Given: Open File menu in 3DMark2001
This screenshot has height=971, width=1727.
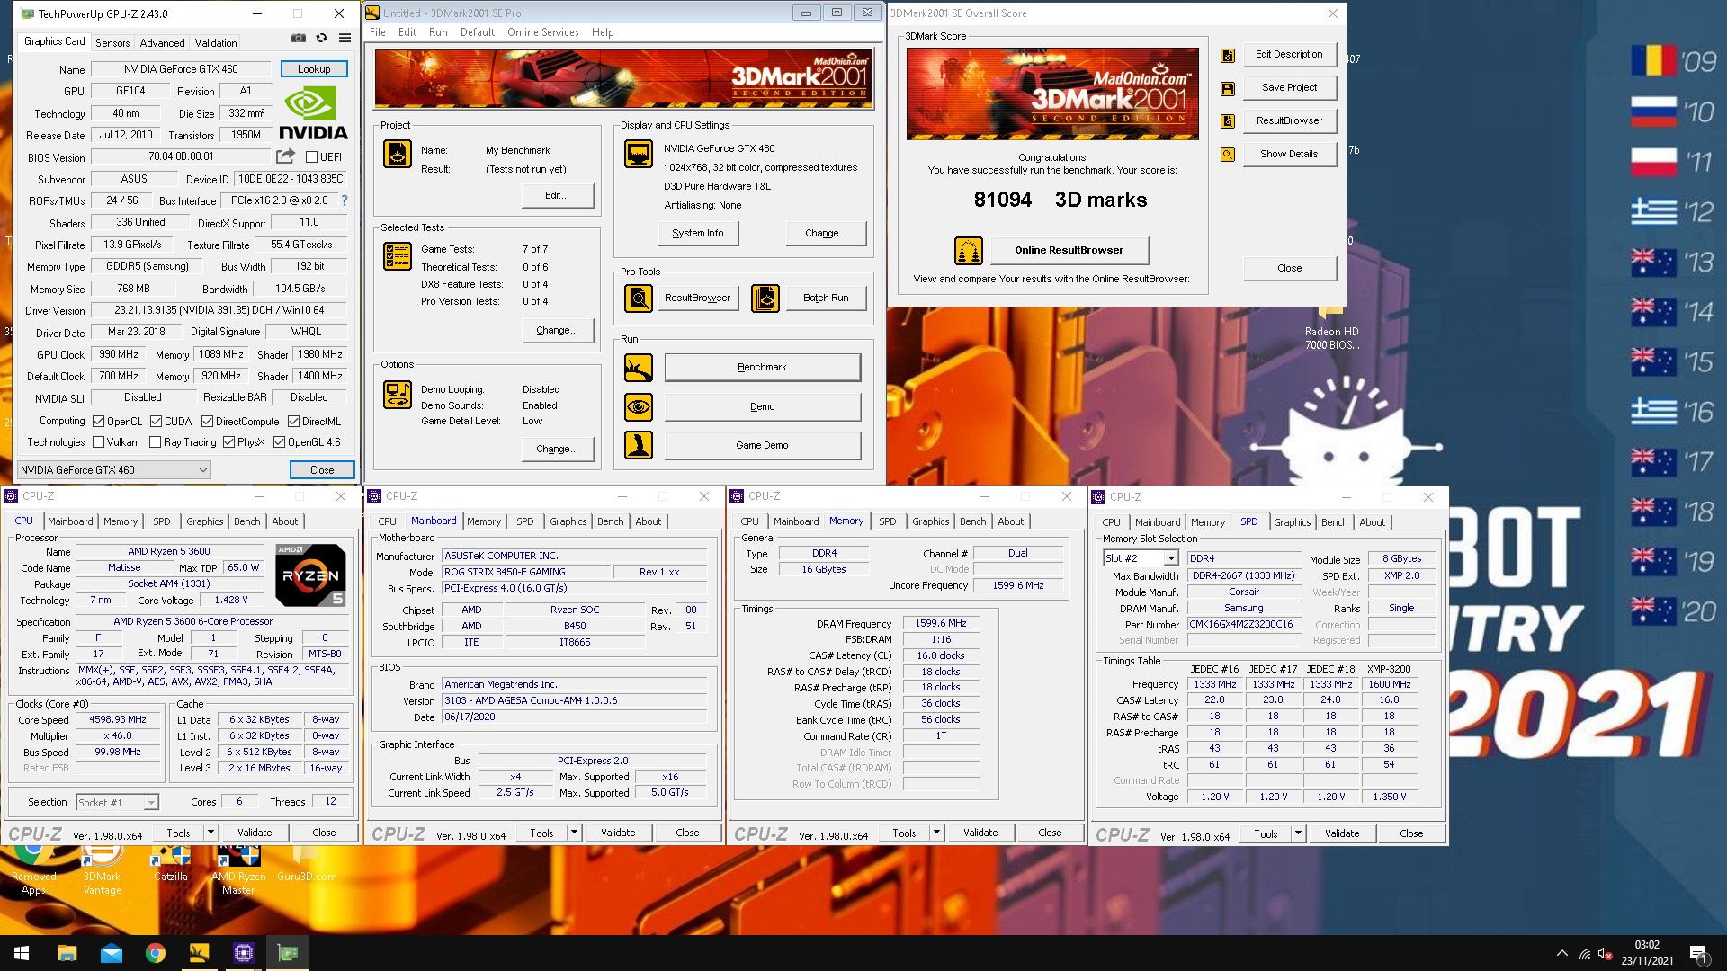Looking at the screenshot, I should [378, 32].
